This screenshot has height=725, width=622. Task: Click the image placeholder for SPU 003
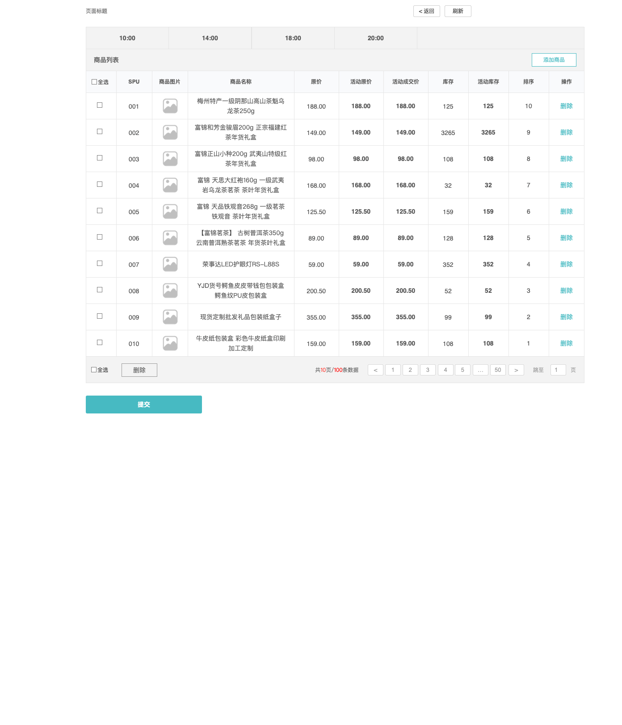point(170,159)
